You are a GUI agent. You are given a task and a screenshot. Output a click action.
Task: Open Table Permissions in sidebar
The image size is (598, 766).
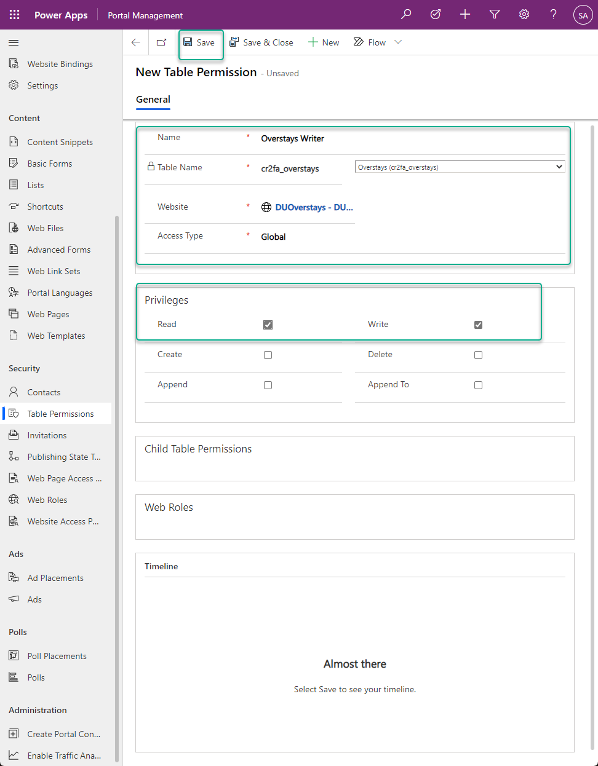click(60, 414)
